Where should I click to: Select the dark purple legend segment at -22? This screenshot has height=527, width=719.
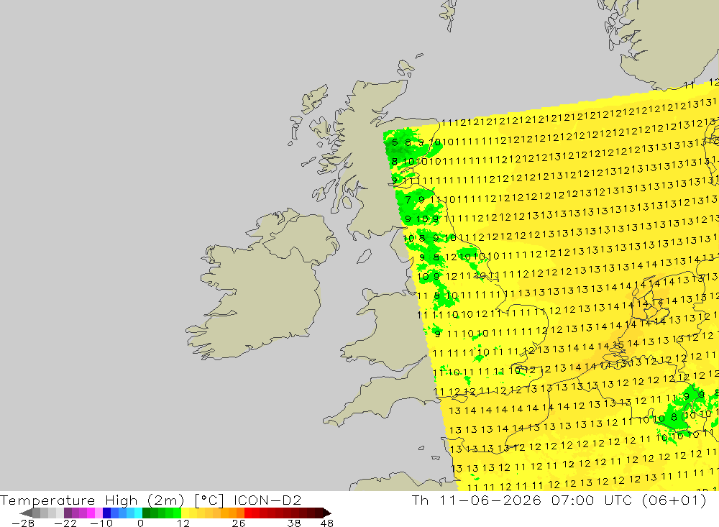coord(68,513)
